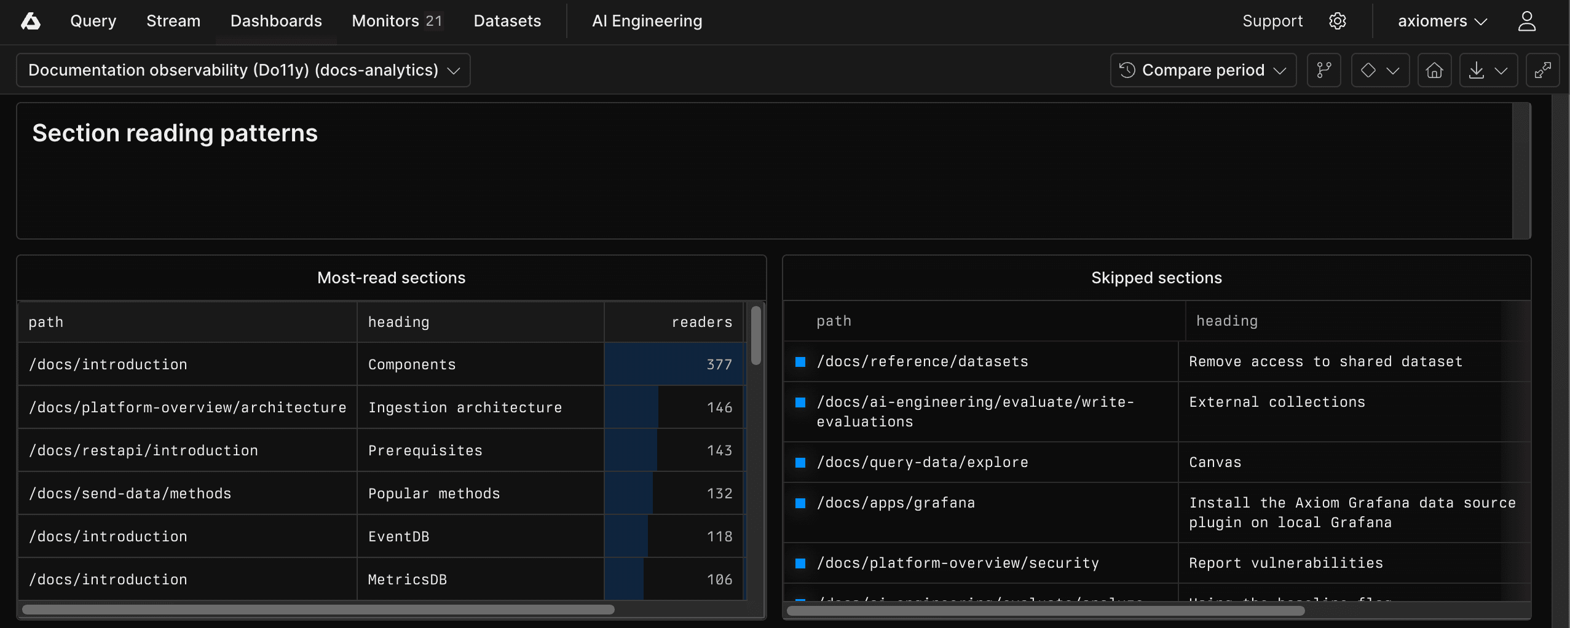Click the Skipped sections panel title

[1156, 278]
